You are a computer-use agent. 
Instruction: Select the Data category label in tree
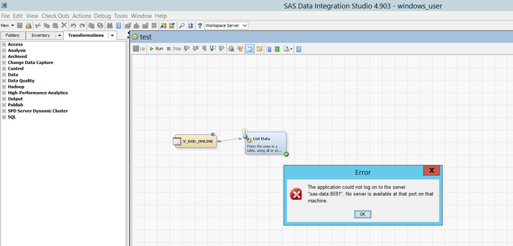[13, 74]
